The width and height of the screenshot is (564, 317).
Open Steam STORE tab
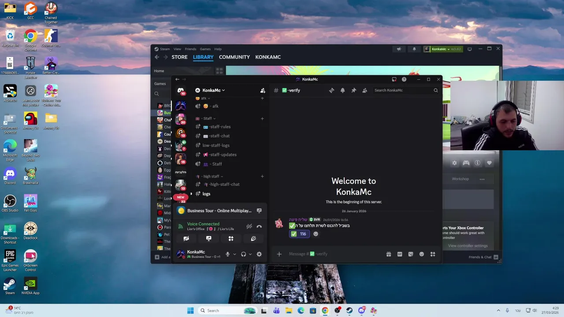[x=179, y=57]
